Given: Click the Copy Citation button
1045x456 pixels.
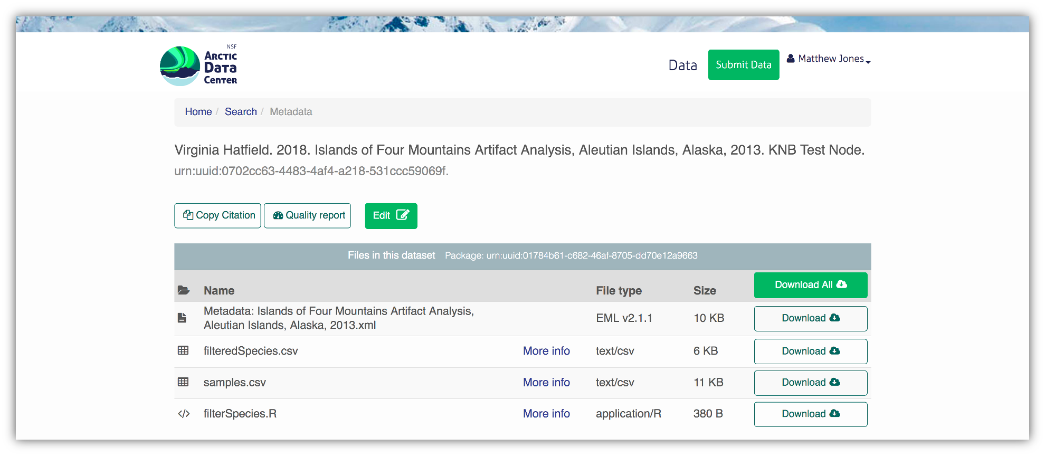Looking at the screenshot, I should tap(218, 215).
